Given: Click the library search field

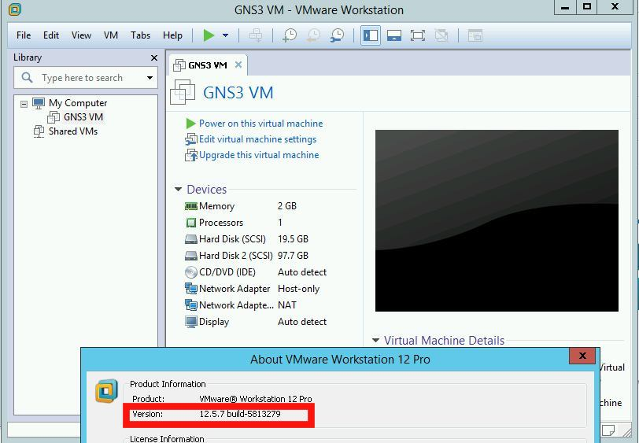Looking at the screenshot, I should click(x=86, y=77).
